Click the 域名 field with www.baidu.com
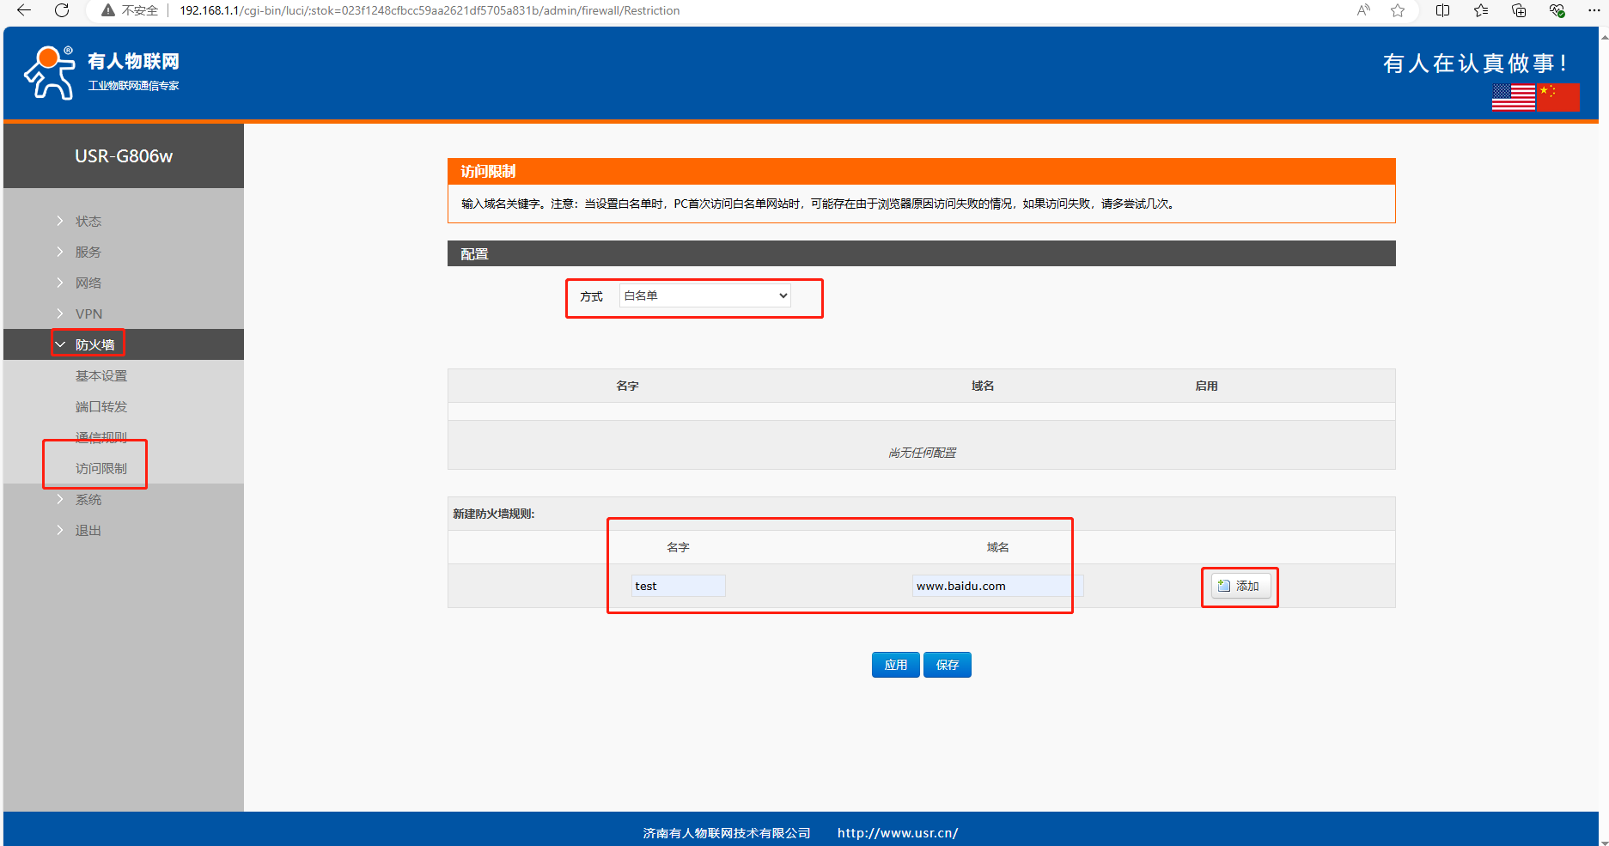Screen dimensions: 1609x846 tap(996, 586)
